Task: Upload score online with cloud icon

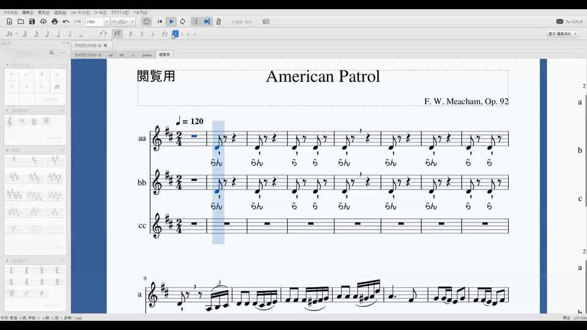Action: click(43, 22)
